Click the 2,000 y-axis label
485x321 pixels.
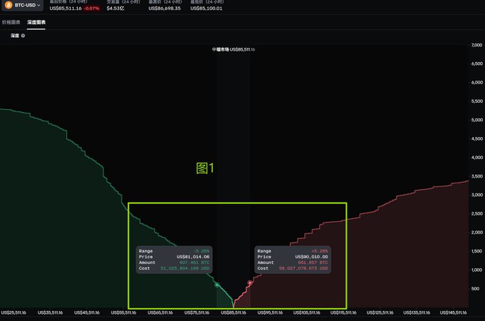point(476,233)
